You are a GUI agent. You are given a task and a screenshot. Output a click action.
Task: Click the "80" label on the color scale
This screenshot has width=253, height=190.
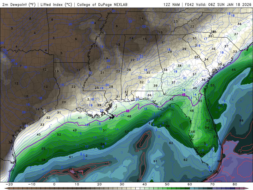(235, 184)
